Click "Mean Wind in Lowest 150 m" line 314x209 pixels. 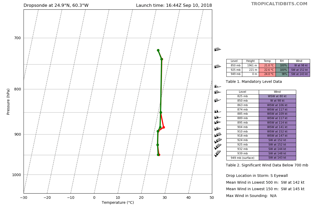tap(265, 189)
